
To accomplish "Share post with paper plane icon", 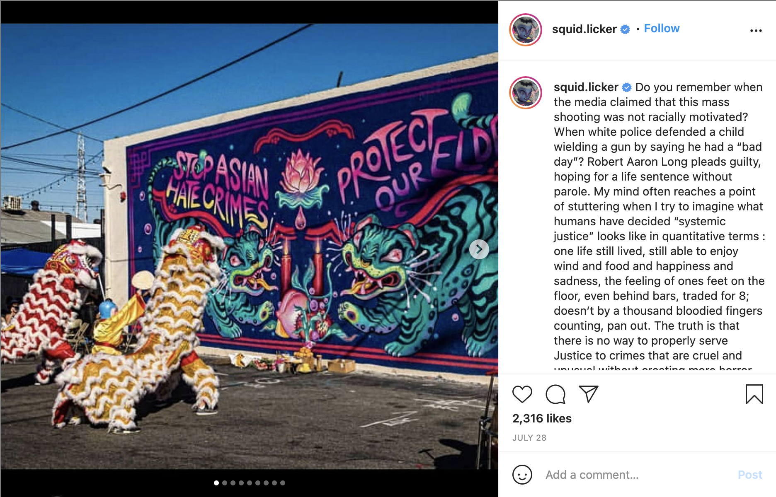I will point(588,394).
